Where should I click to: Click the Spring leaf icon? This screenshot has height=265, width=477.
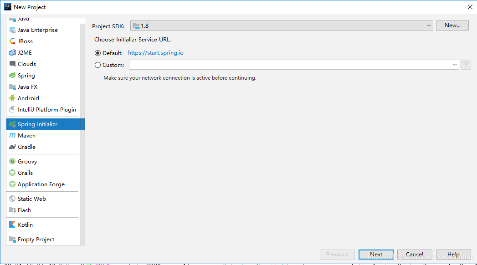pyautogui.click(x=12, y=76)
